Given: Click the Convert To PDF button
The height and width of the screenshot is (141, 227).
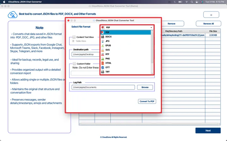Looking at the screenshot, I should coord(147,101).
